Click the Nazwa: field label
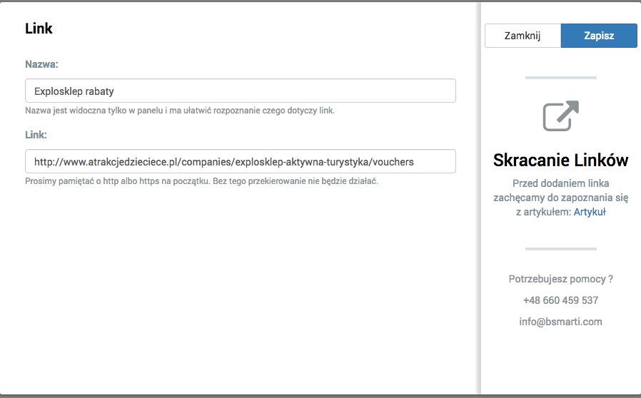Image resolution: width=641 pixels, height=398 pixels. click(x=41, y=64)
